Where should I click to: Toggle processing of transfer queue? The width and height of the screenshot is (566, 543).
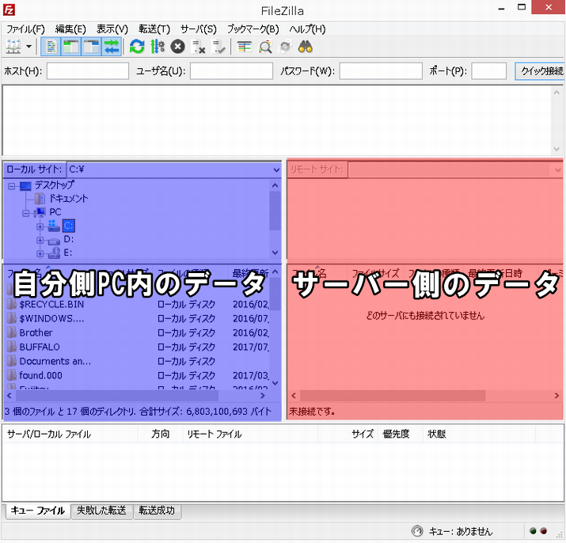click(x=158, y=47)
